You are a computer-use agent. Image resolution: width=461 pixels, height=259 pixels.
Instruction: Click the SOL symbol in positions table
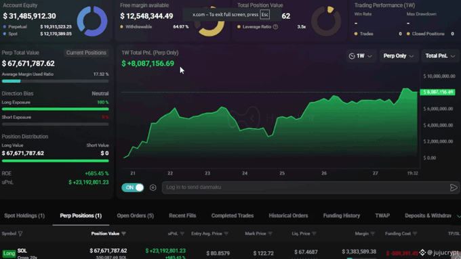click(22, 251)
